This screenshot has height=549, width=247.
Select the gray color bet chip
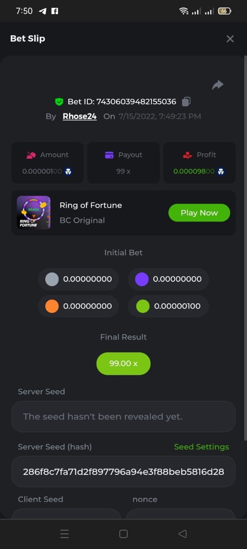coord(52,279)
